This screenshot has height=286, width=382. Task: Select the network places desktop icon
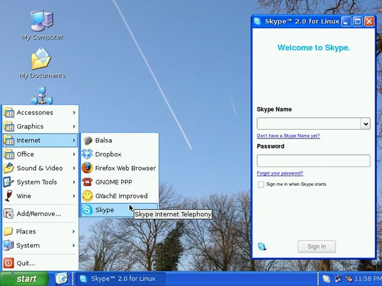pyautogui.click(x=42, y=96)
